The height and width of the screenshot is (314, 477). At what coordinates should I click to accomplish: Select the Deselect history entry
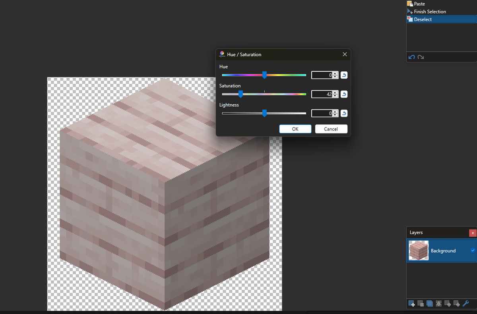coord(442,19)
